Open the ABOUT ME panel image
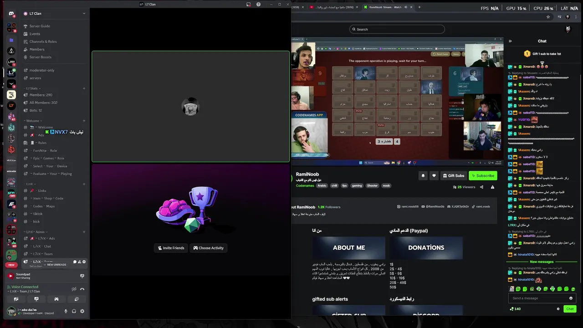Image resolution: width=583 pixels, height=328 pixels. click(349, 247)
